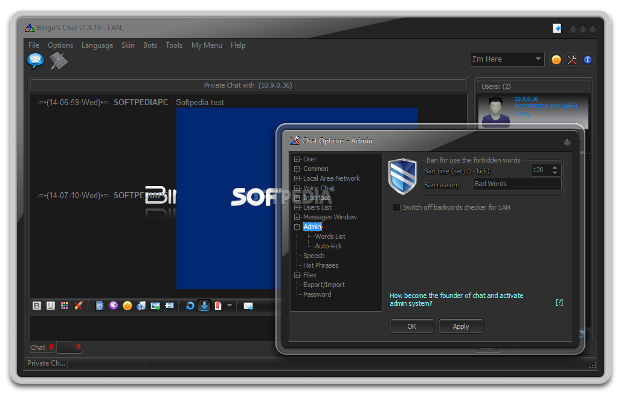621x394 pixels.
Task: Expand the User tree node
Action: (297, 160)
